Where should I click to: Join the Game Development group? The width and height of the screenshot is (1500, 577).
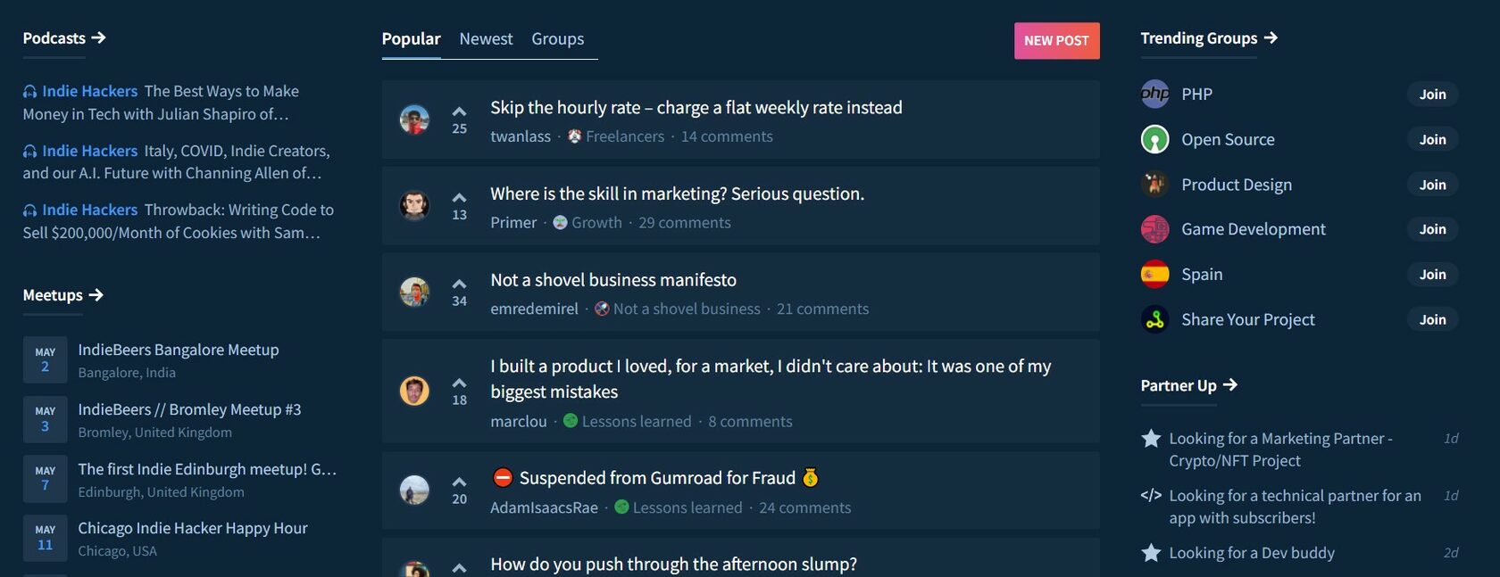coord(1432,229)
